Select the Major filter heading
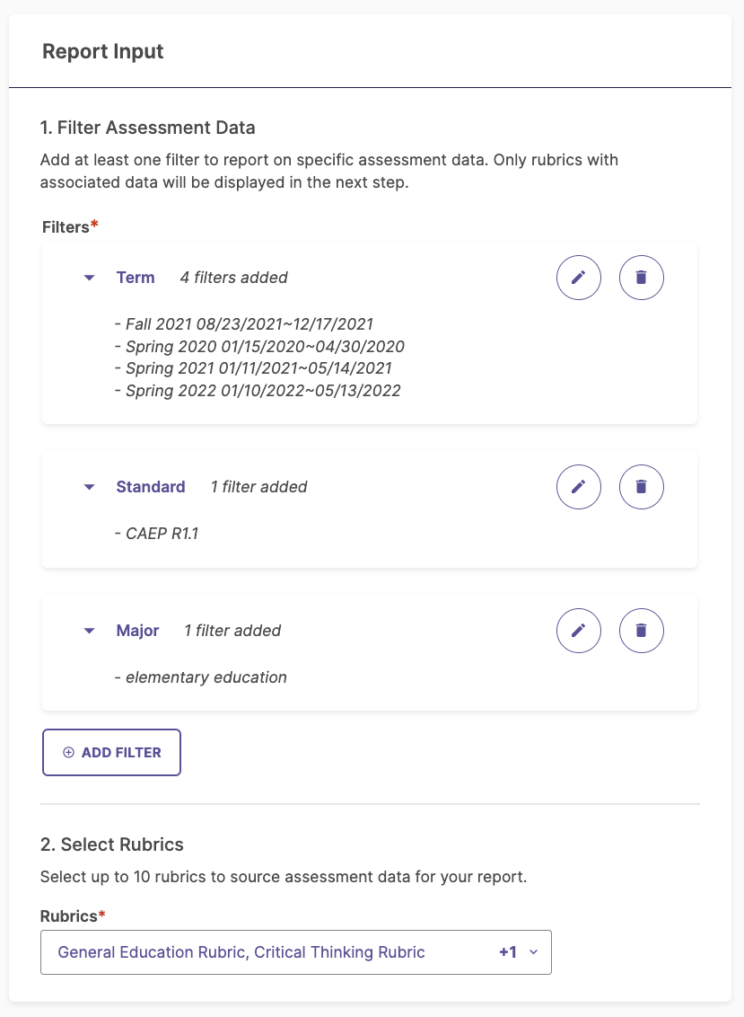The width and height of the screenshot is (744, 1017). (137, 631)
